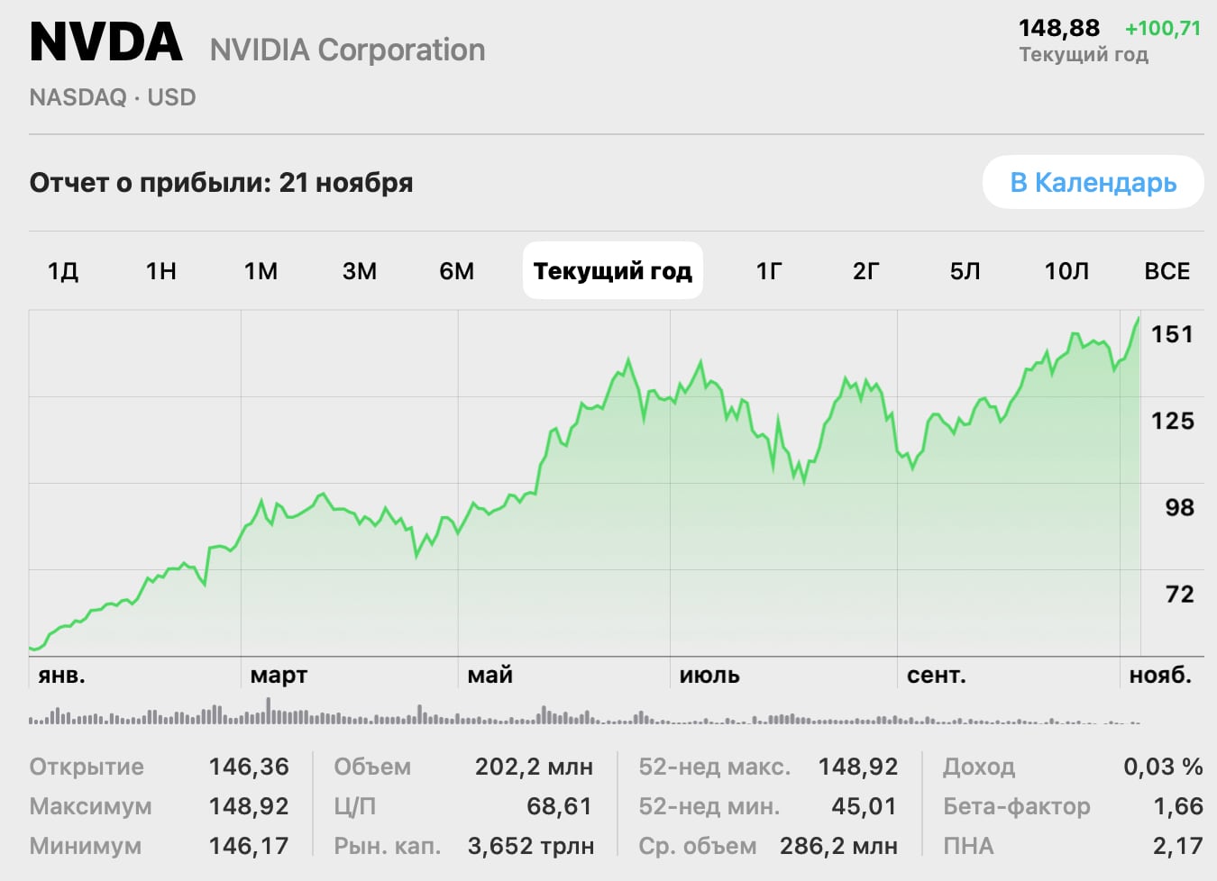Click the 151 price axis label
The image size is (1217, 881).
coord(1172,334)
